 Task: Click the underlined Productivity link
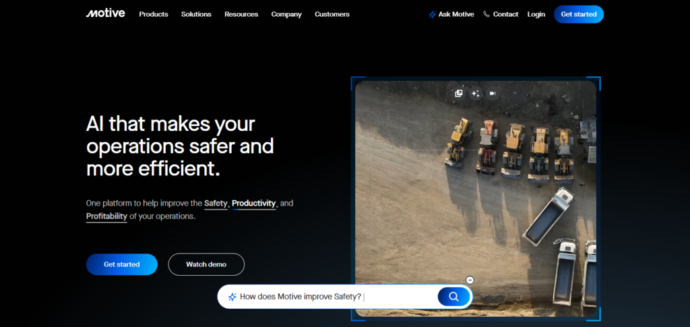coord(254,203)
